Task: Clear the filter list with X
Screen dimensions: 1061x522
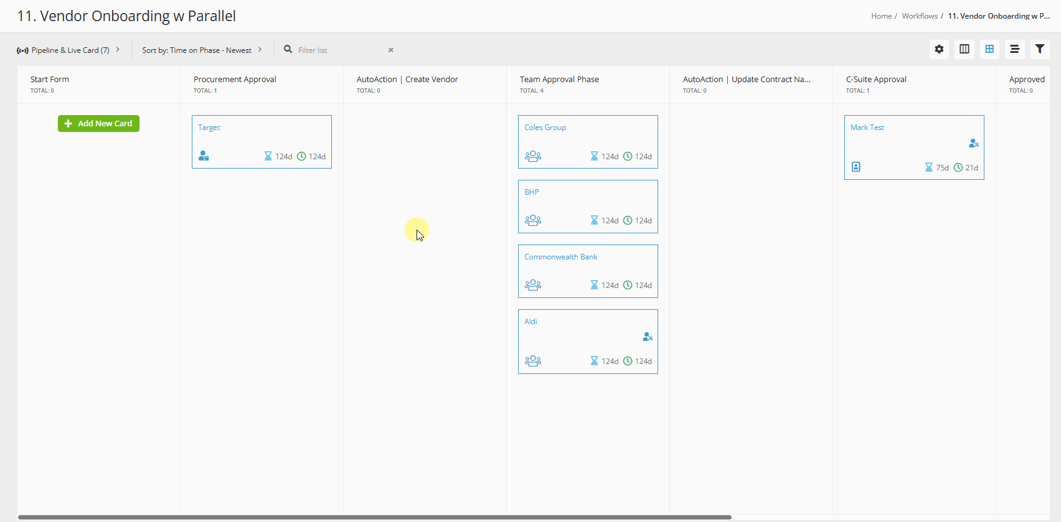Action: pyautogui.click(x=391, y=50)
